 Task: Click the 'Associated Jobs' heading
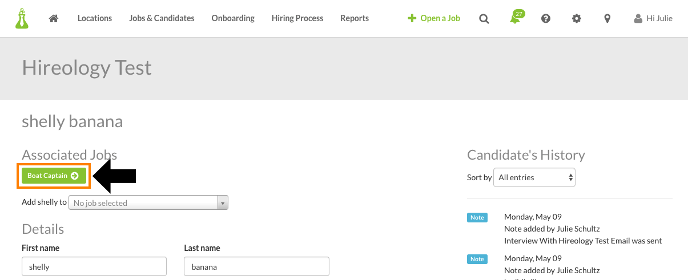pyautogui.click(x=69, y=155)
